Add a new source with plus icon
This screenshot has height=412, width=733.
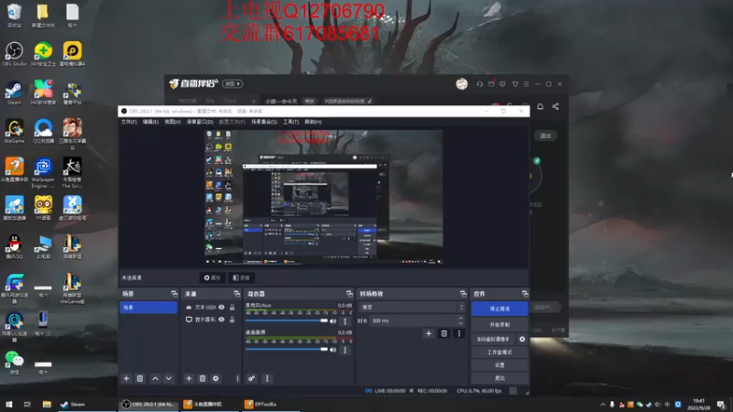[x=189, y=378]
